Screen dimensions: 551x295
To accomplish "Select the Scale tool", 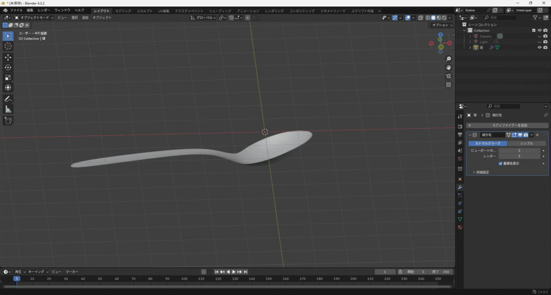I will (8, 77).
